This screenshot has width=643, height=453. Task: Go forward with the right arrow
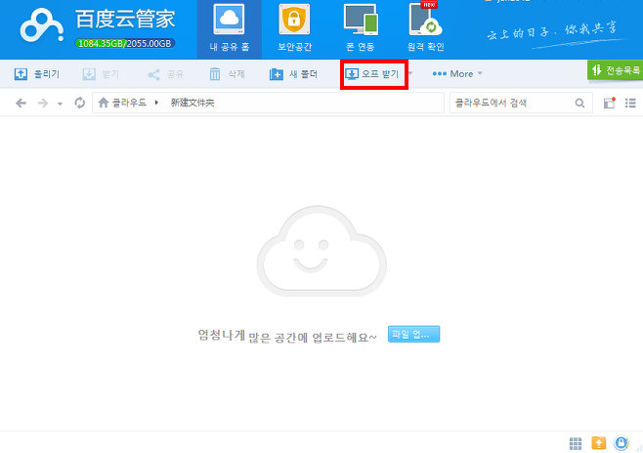point(43,103)
